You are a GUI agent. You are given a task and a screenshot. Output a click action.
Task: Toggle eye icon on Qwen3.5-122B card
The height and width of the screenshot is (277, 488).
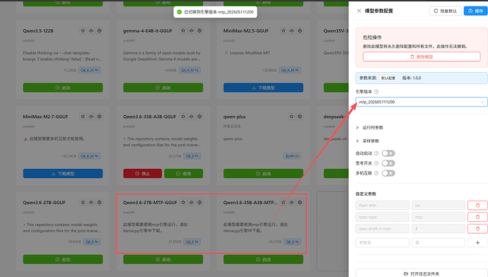click(91, 31)
